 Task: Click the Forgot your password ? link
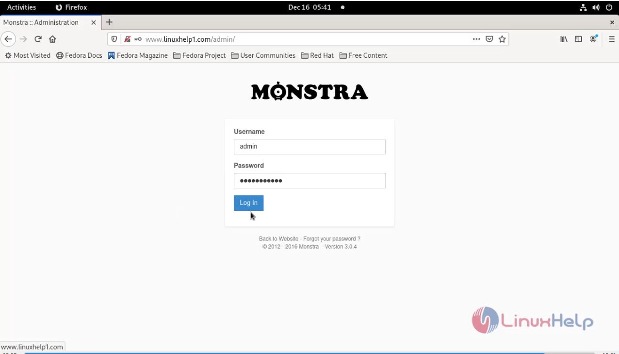tap(332, 239)
